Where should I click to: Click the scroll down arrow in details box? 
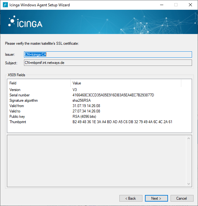[x=189, y=184]
